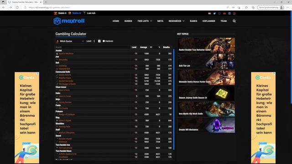Open the browser Collections icon
292x164 pixels.
pyautogui.click(x=253, y=7)
